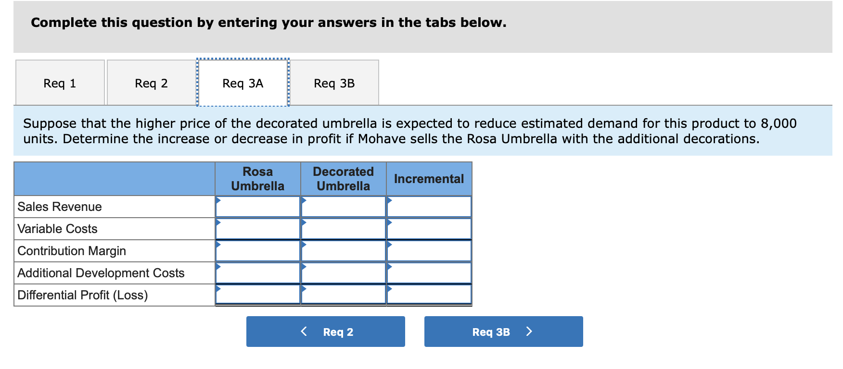This screenshot has height=369, width=843.
Task: Open the Req 2 tab
Action: [151, 83]
